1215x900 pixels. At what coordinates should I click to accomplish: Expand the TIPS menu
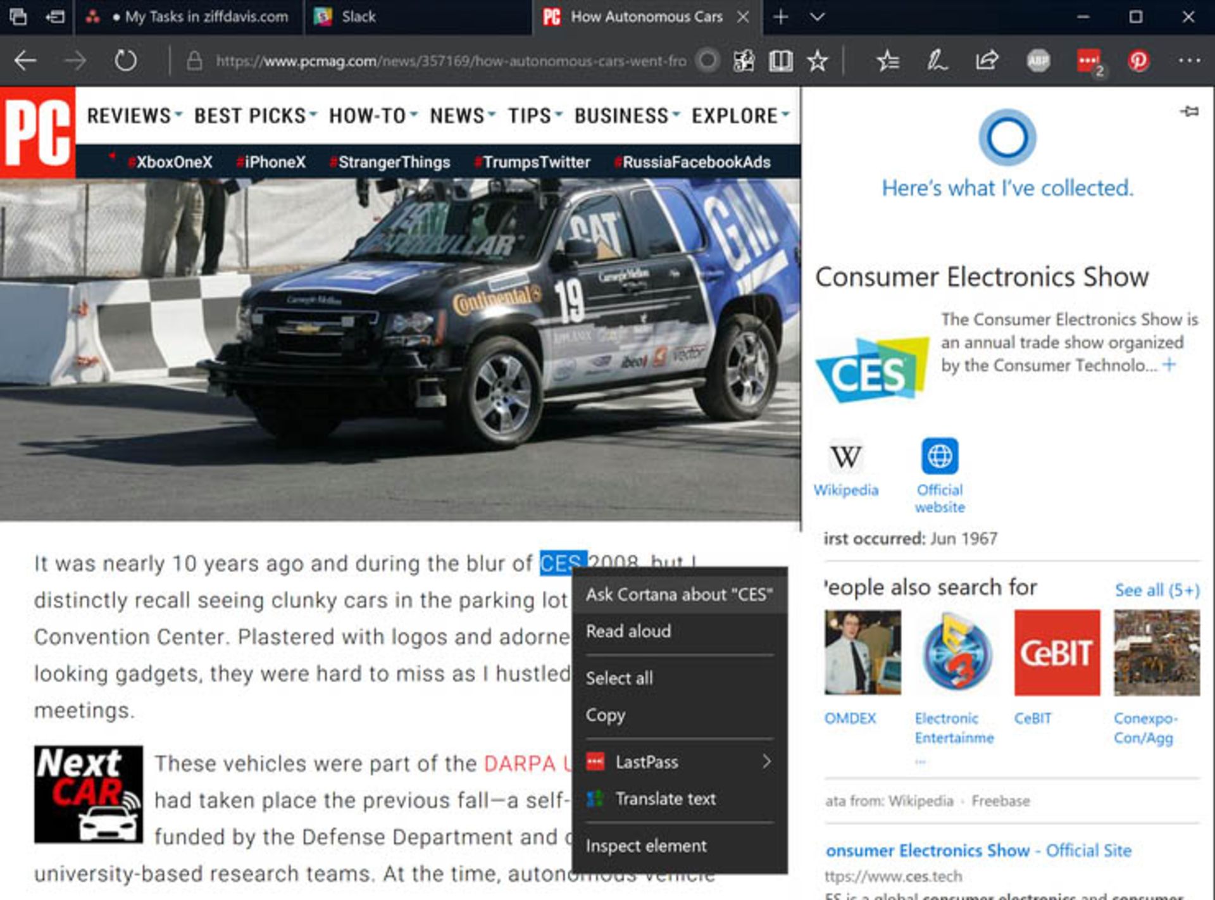pyautogui.click(x=535, y=116)
